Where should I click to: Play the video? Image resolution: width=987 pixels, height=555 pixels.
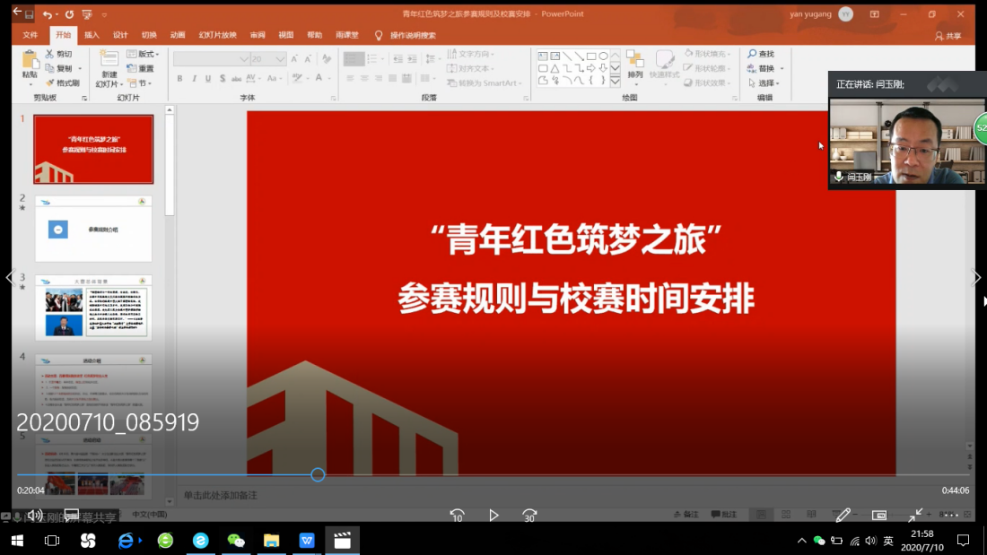pos(493,516)
